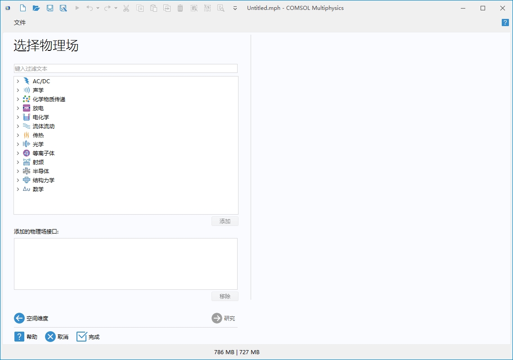Open a file using the folder icon
The image size is (513, 360).
(36, 8)
